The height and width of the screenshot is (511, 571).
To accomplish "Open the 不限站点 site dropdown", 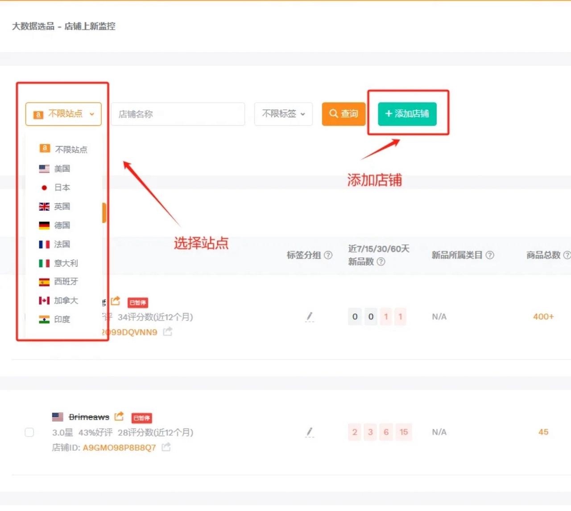I will 63,114.
